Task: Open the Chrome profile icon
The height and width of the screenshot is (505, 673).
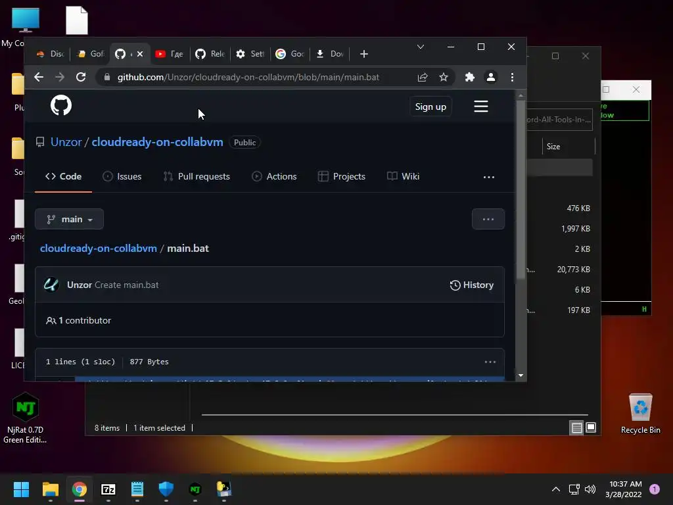Action: [x=490, y=78]
